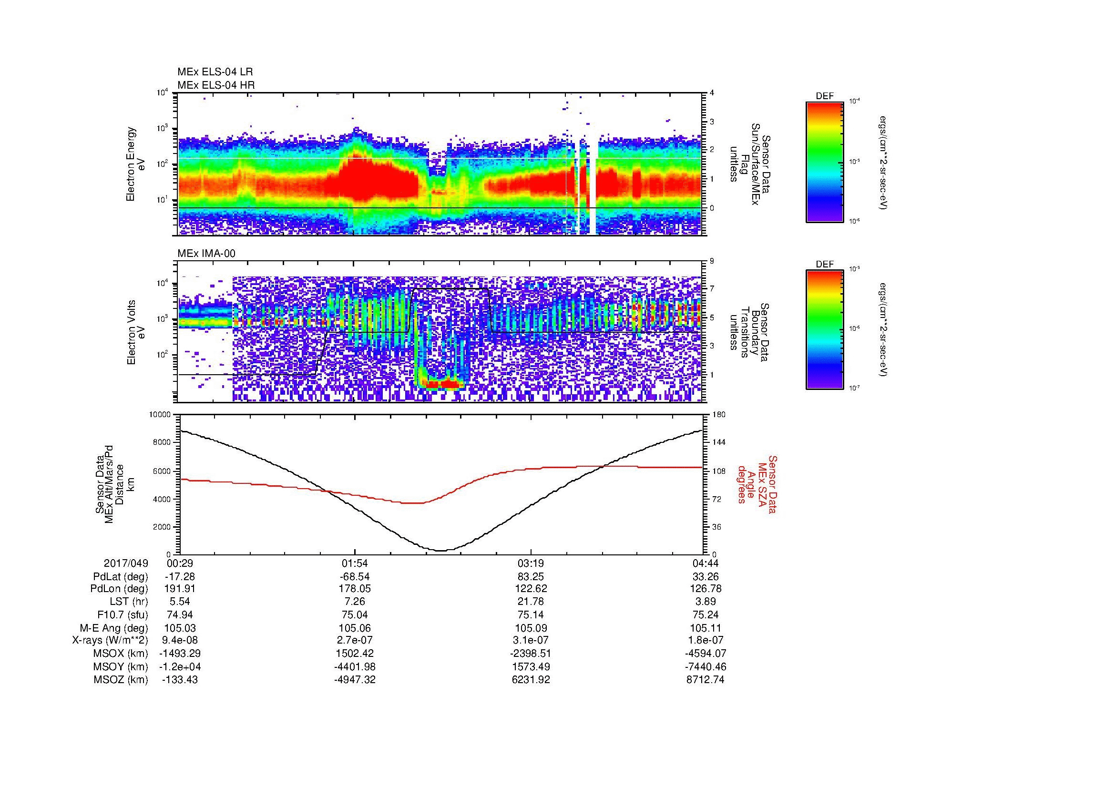Click the time tick '01:54'
Screen dimensions: 1115x788
coord(355,563)
